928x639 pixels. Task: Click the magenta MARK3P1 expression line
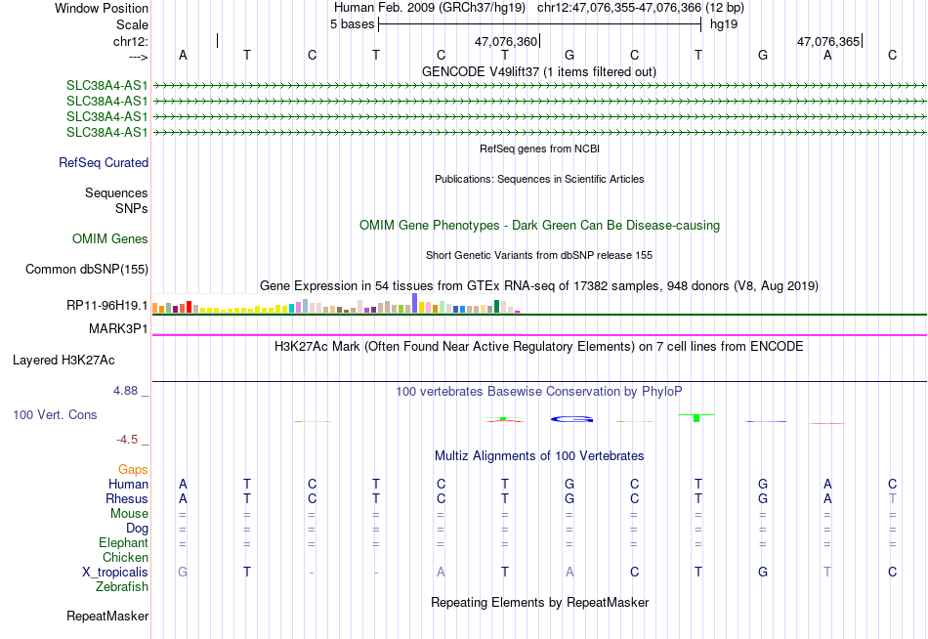(539, 335)
